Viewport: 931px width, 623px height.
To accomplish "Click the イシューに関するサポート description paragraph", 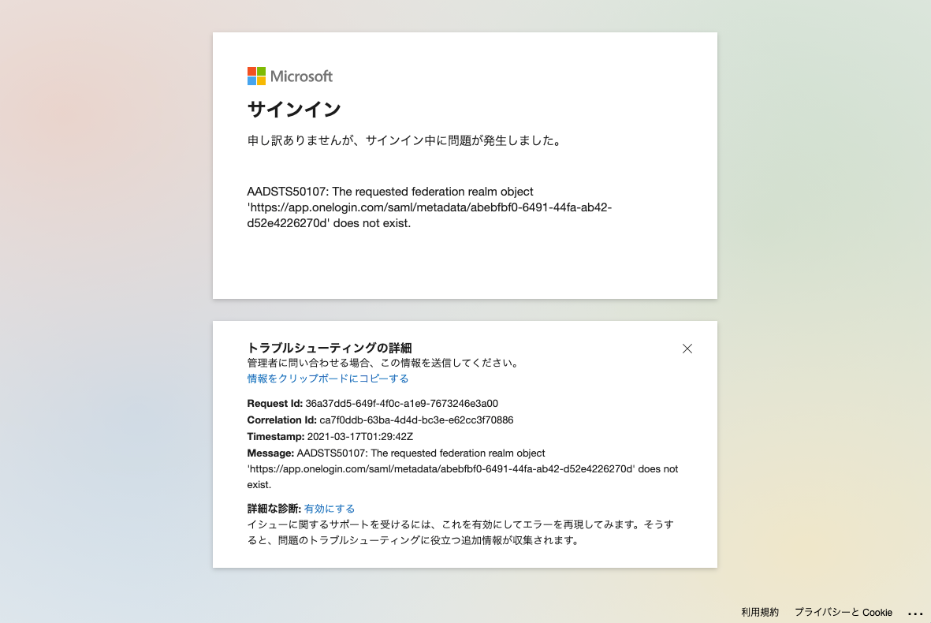I will (x=460, y=532).
